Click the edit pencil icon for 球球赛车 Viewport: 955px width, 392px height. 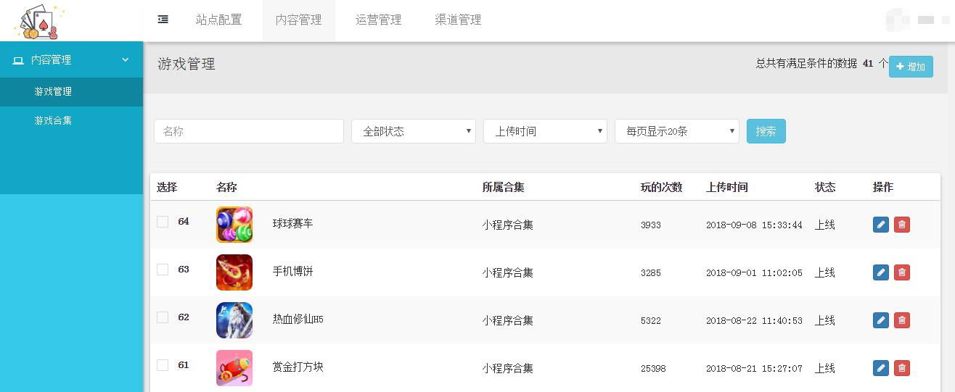[x=880, y=225]
